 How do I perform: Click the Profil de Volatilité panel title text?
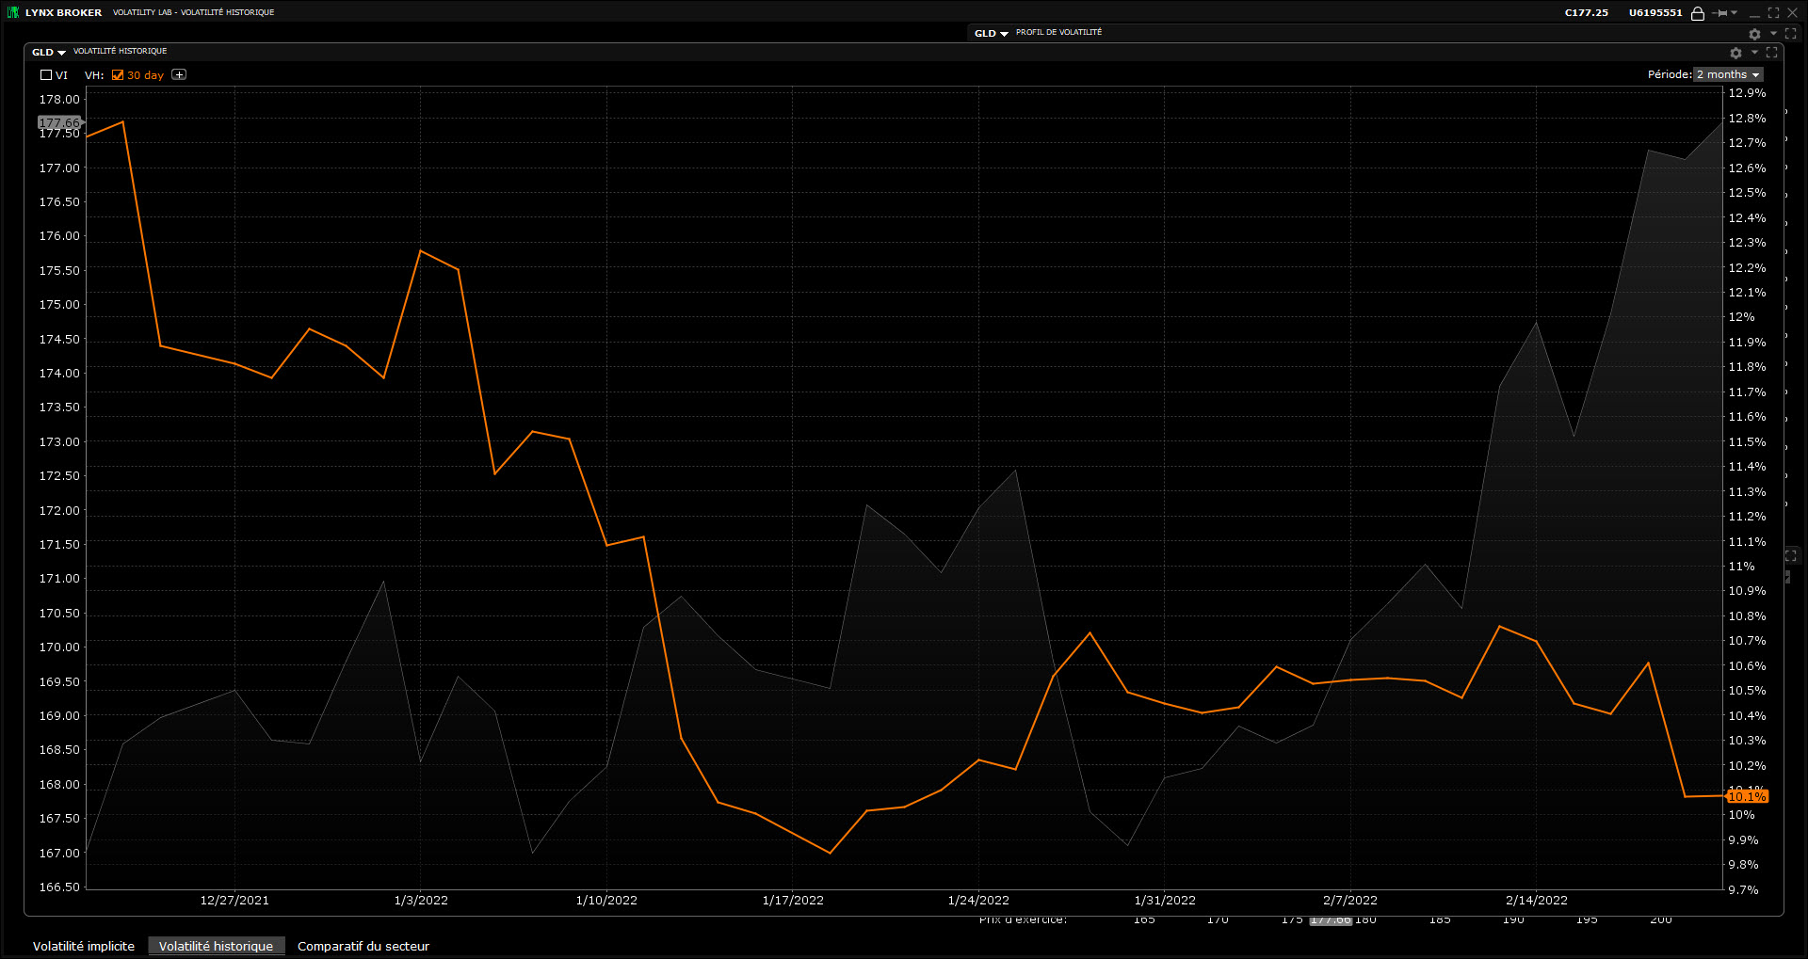point(1058,32)
